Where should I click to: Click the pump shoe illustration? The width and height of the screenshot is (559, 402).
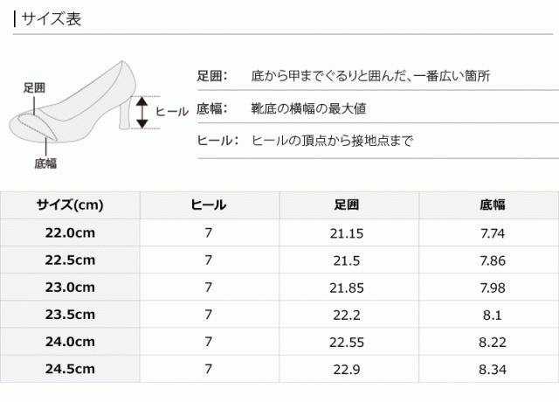pos(83,109)
